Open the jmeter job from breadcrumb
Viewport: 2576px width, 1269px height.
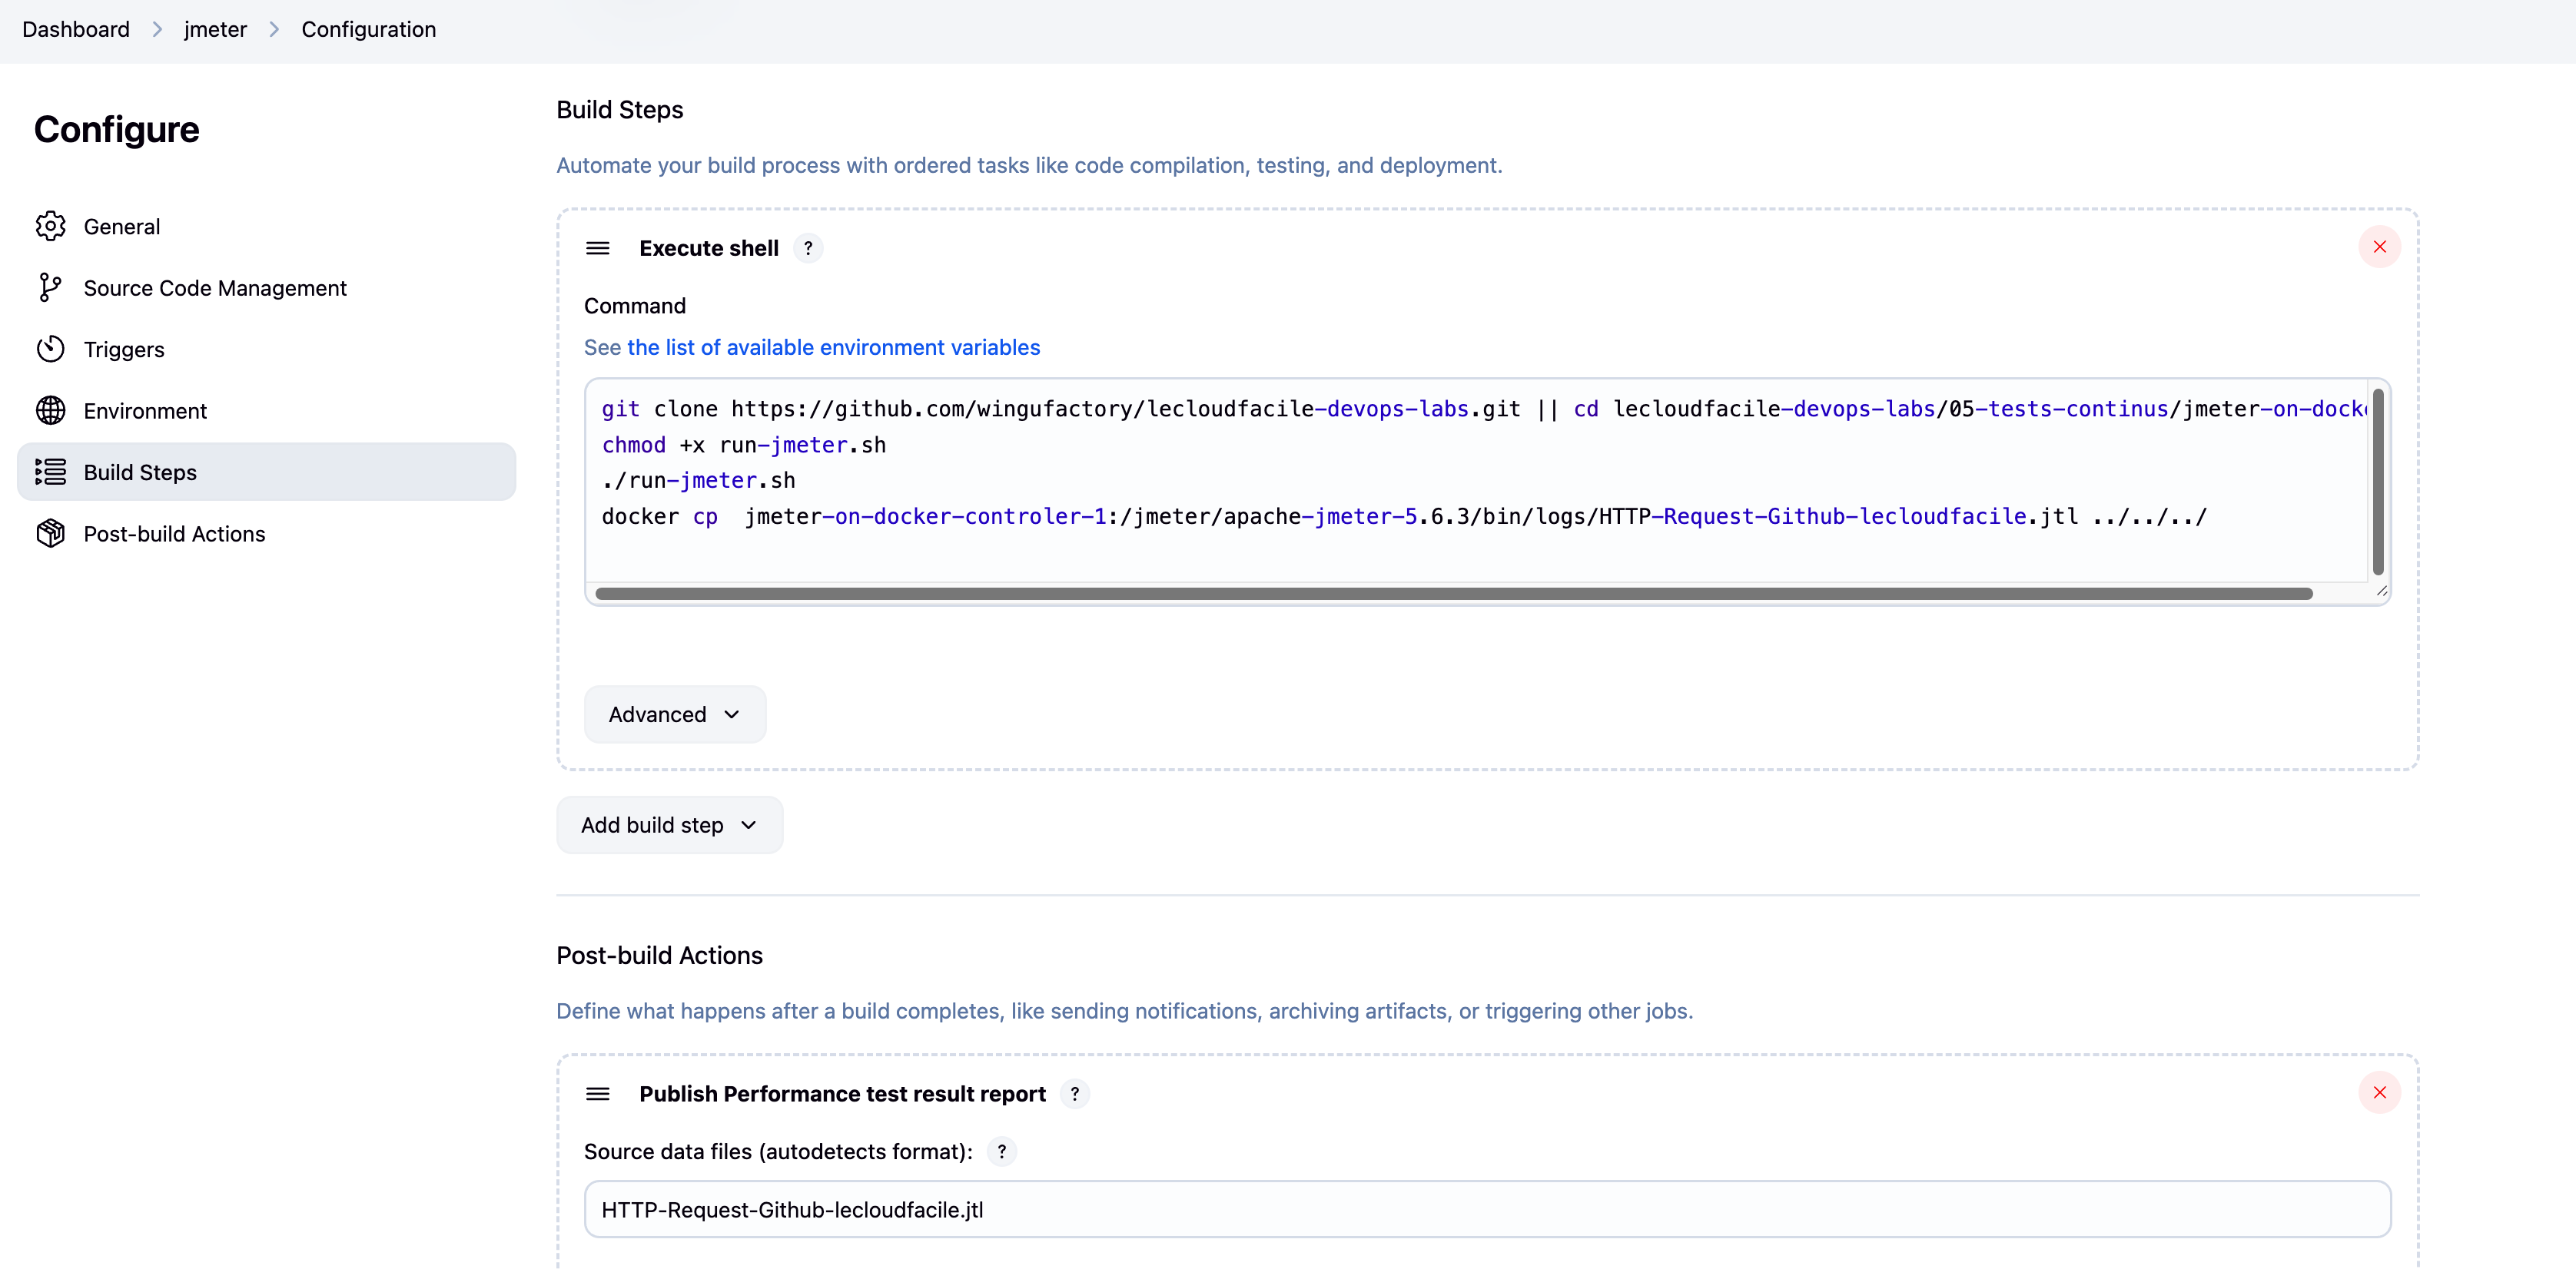pos(215,29)
